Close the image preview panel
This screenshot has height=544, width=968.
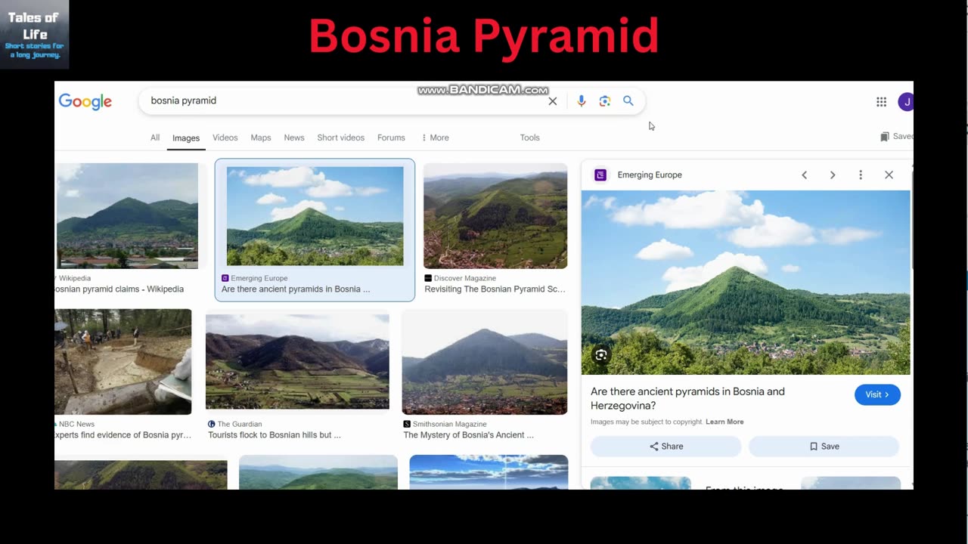[889, 175]
